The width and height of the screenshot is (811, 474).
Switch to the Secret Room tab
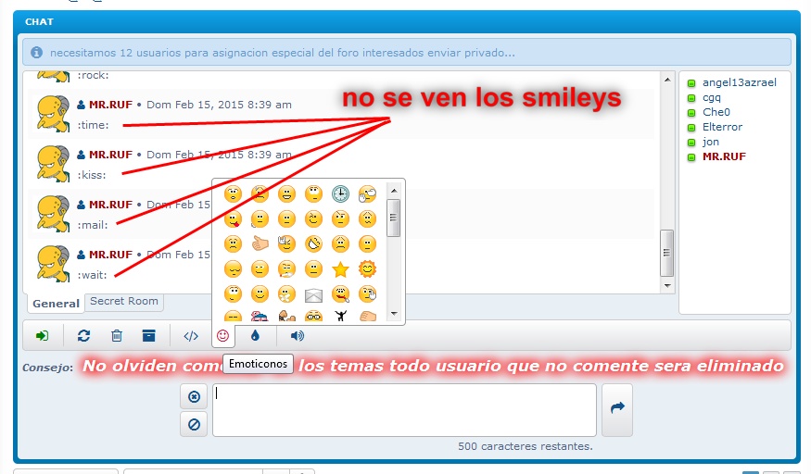click(124, 302)
